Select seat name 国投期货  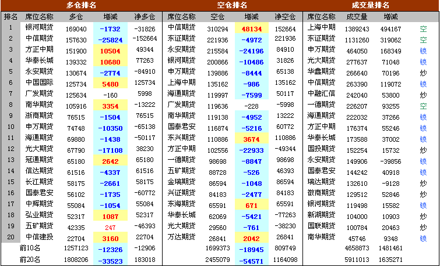click(321, 149)
